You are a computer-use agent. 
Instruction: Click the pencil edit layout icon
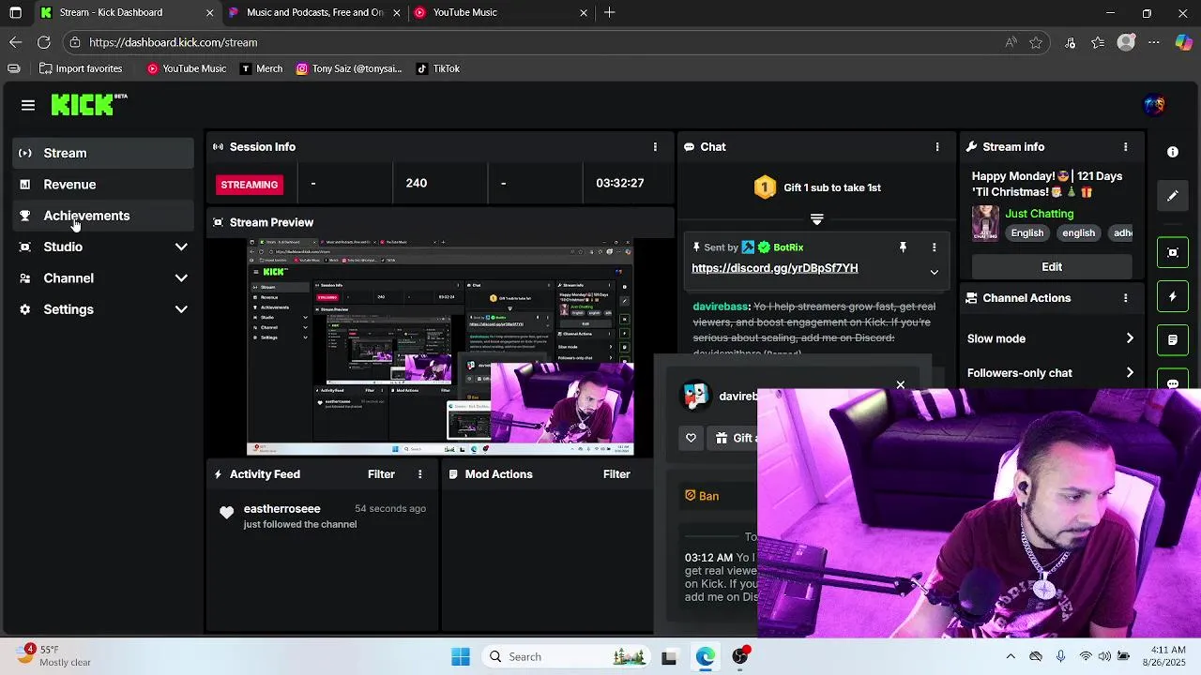1172,196
